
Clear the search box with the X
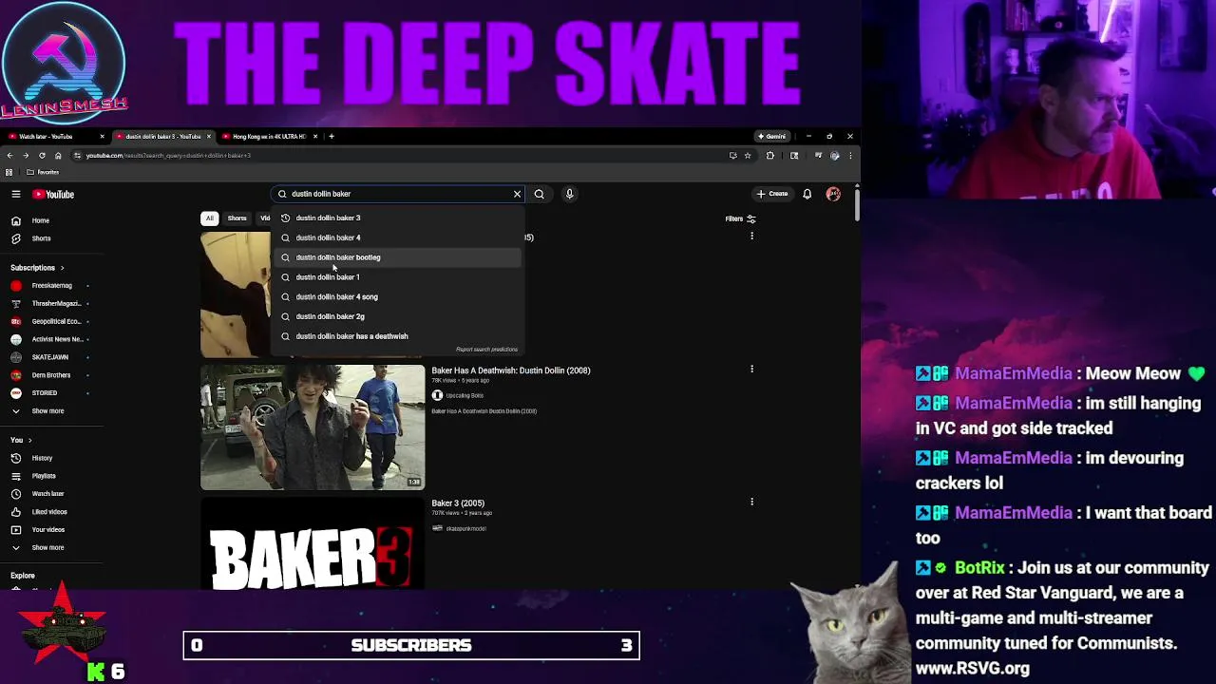[x=517, y=194]
